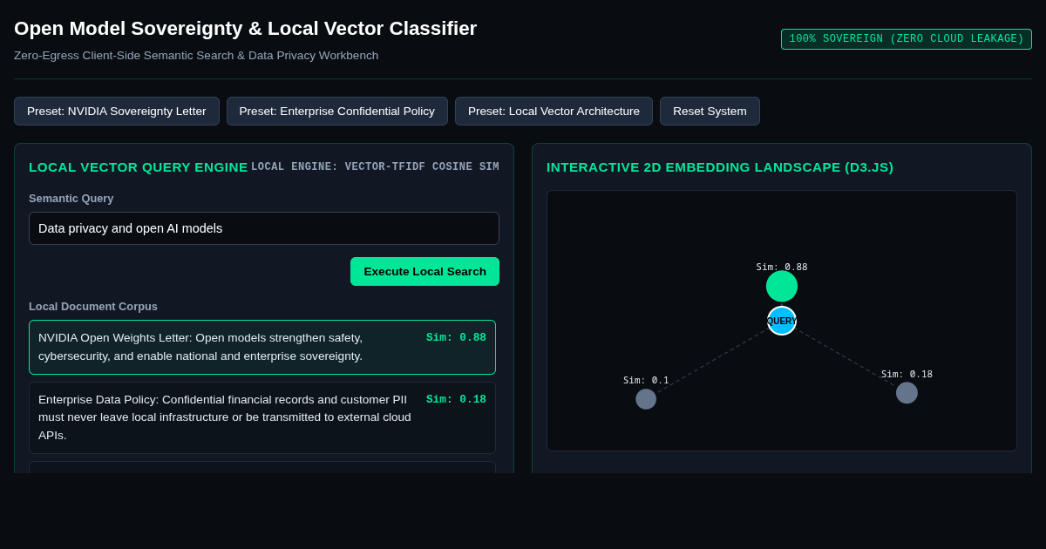Click the Sim: 0.1 label in the embedding graph

click(x=646, y=380)
